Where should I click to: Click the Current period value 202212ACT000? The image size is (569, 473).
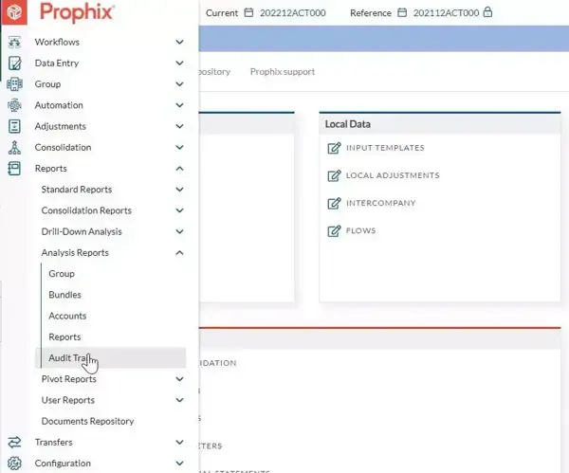[292, 13]
